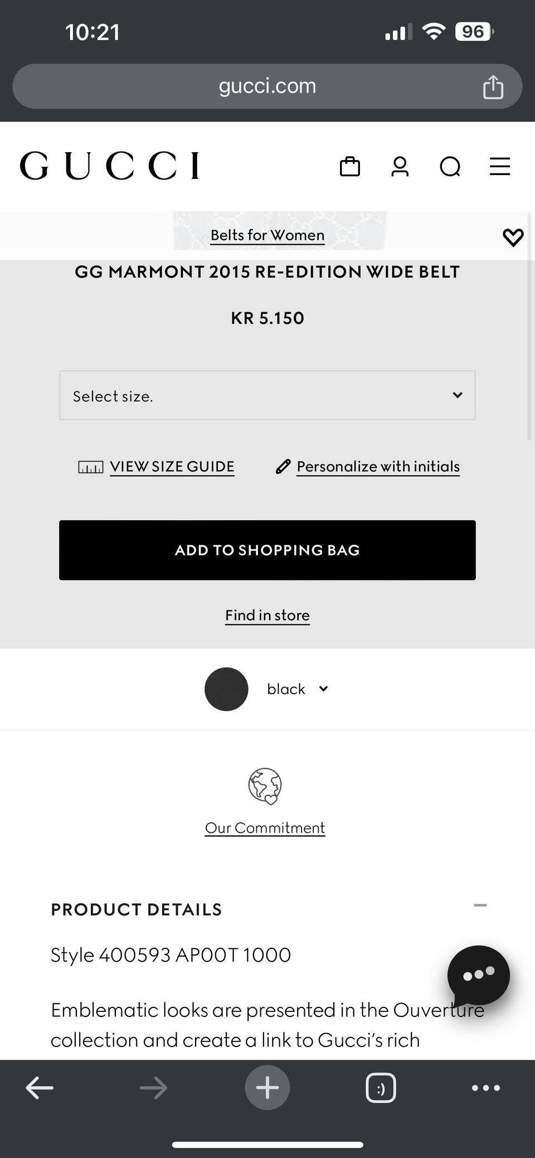Open the new tab plus button
Viewport: 535px width, 1158px height.
(x=267, y=1088)
